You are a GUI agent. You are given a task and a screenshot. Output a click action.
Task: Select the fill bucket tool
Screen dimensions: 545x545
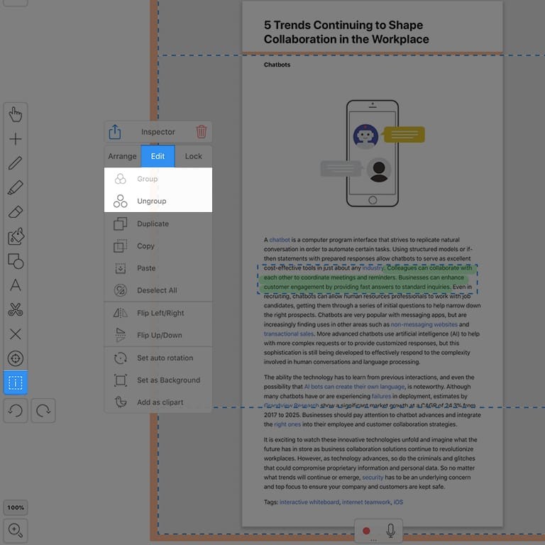[x=16, y=236]
